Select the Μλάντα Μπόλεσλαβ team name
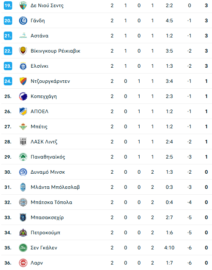Screen dimensions: 212x270 (x=55, y=187)
